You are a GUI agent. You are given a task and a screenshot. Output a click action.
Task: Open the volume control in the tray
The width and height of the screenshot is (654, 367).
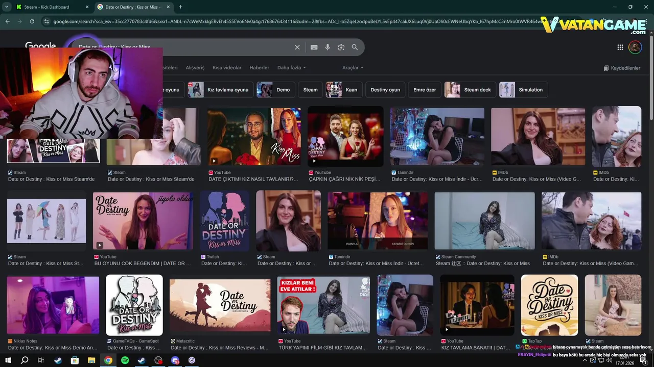click(610, 360)
